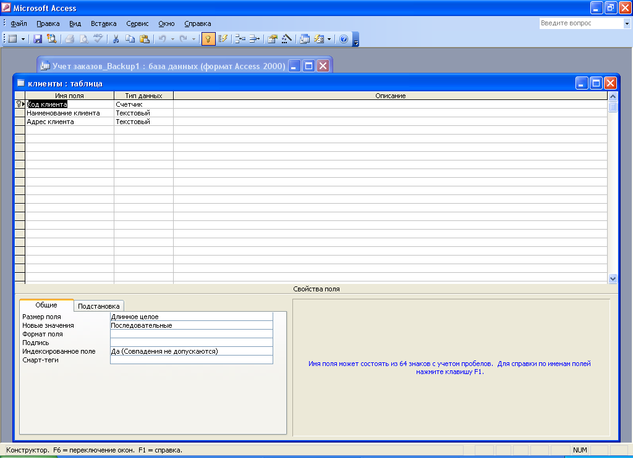This screenshot has width=633, height=458.
Task: Click the клиенты table window icon
Action: pos(20,83)
